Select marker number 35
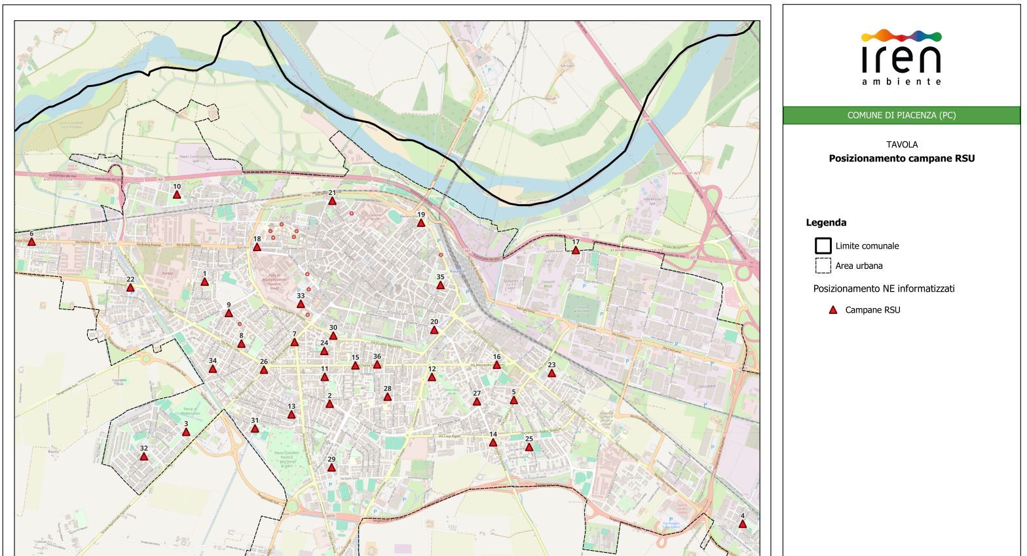Image resolution: width=1027 pixels, height=556 pixels. pos(440,285)
